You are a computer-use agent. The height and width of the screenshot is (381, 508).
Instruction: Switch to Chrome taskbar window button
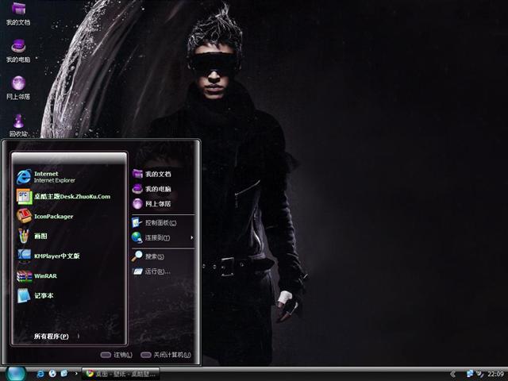[x=121, y=374]
